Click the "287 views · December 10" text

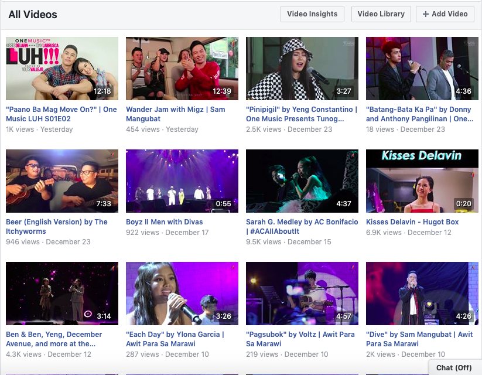pyautogui.click(x=167, y=354)
